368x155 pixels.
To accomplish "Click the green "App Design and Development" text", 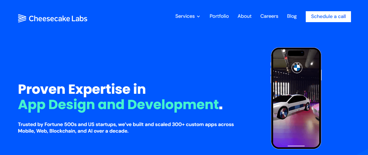I will click(118, 104).
